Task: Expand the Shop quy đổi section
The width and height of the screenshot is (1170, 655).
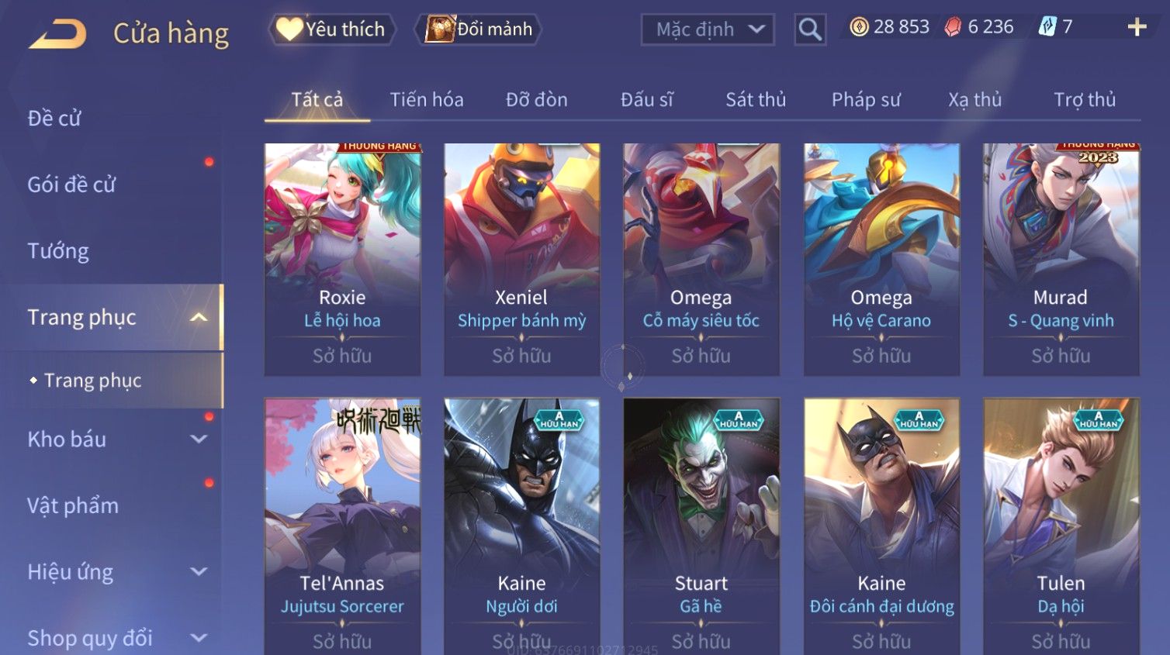Action: tap(199, 638)
